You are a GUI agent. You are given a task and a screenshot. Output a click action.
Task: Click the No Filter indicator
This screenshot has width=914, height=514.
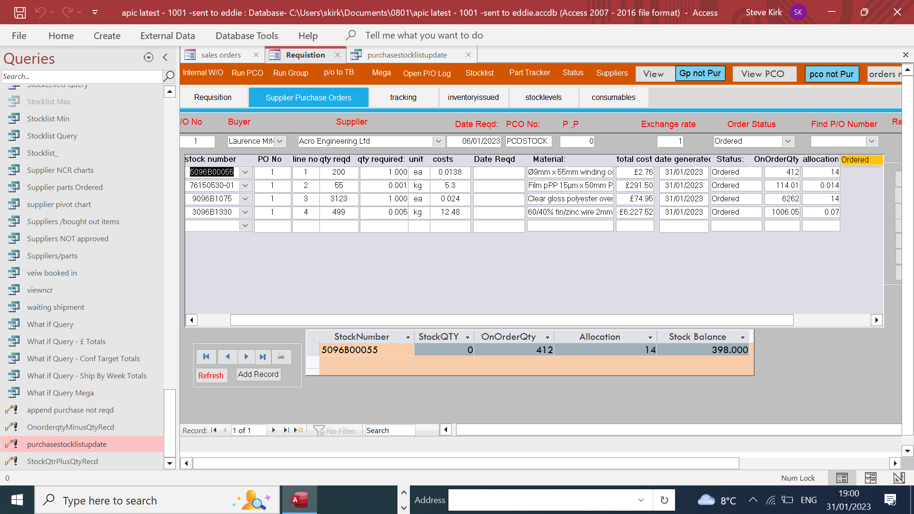pyautogui.click(x=335, y=430)
